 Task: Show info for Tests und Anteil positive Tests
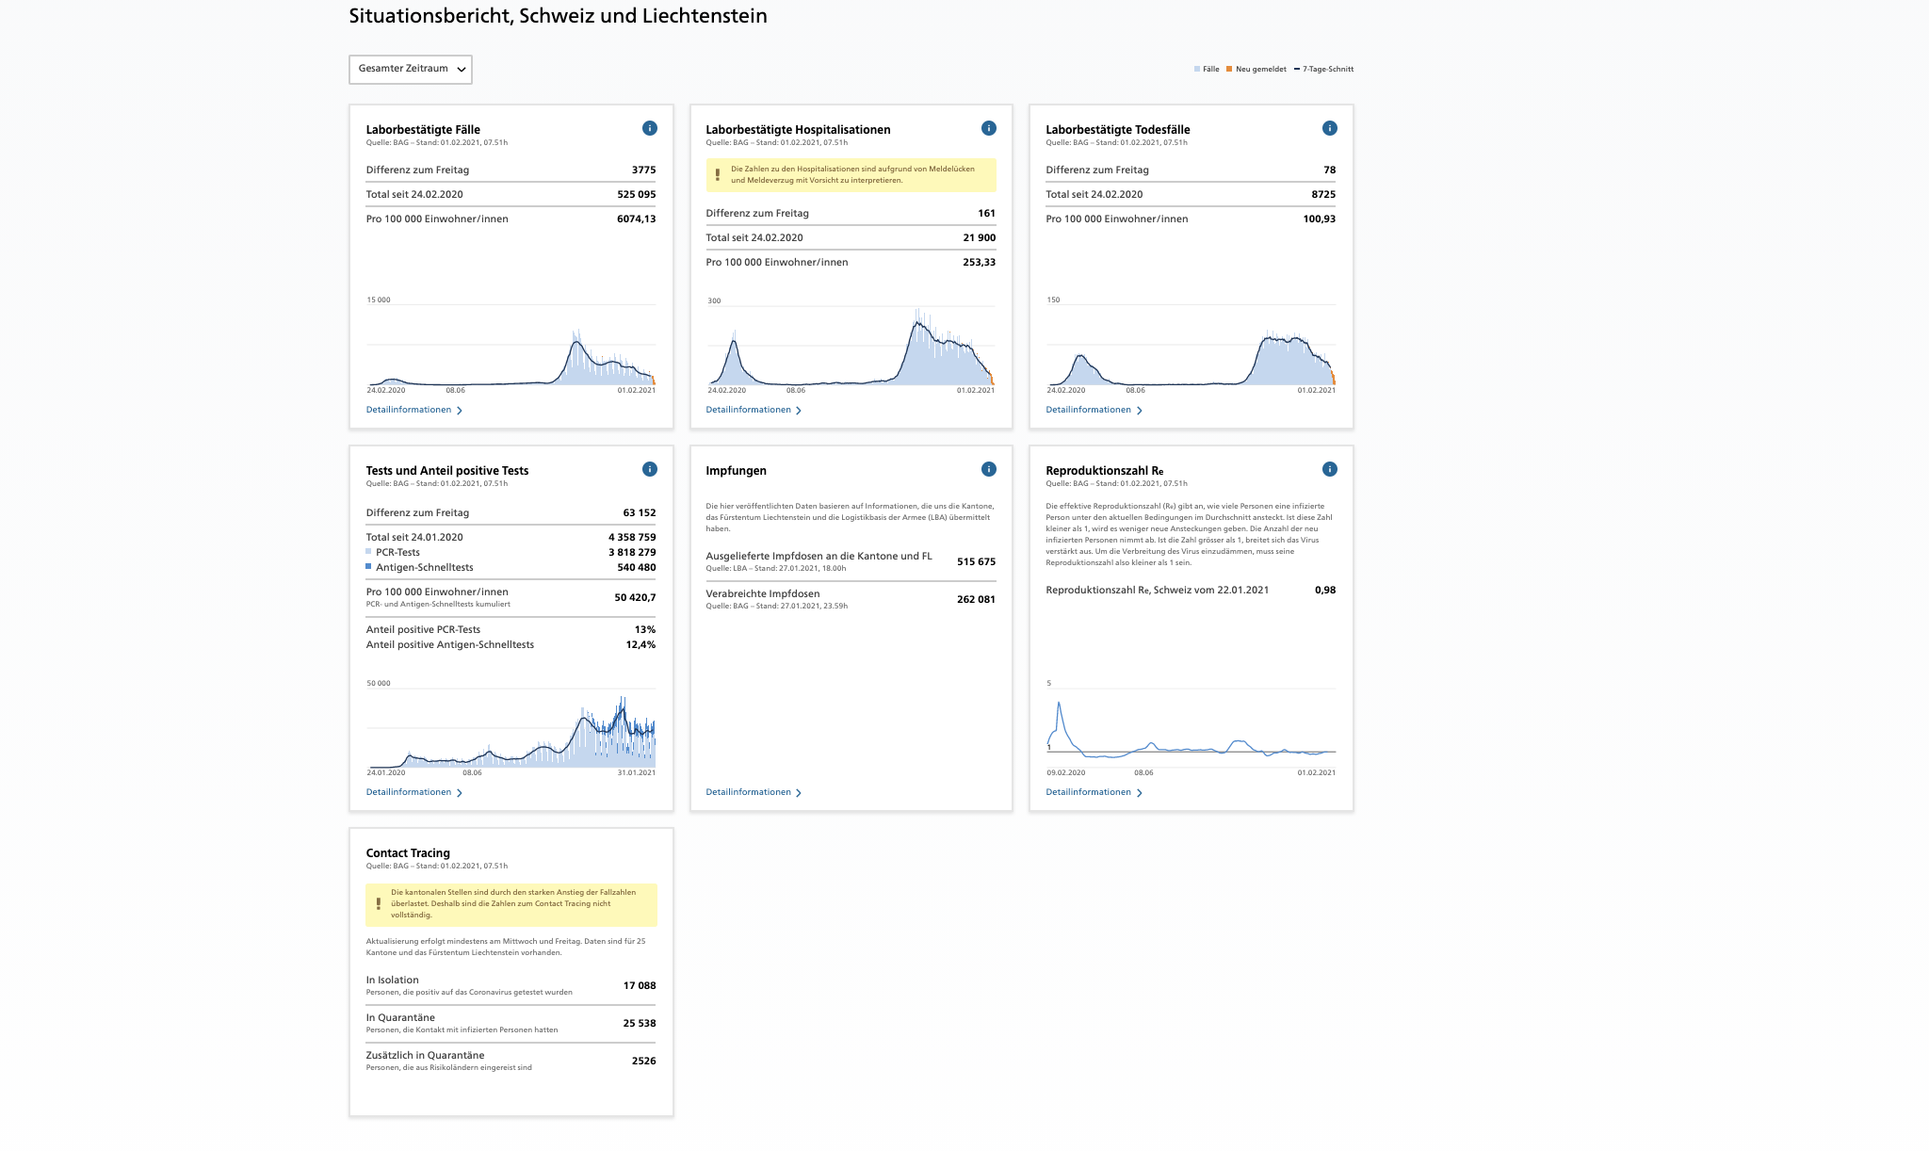[x=649, y=469]
